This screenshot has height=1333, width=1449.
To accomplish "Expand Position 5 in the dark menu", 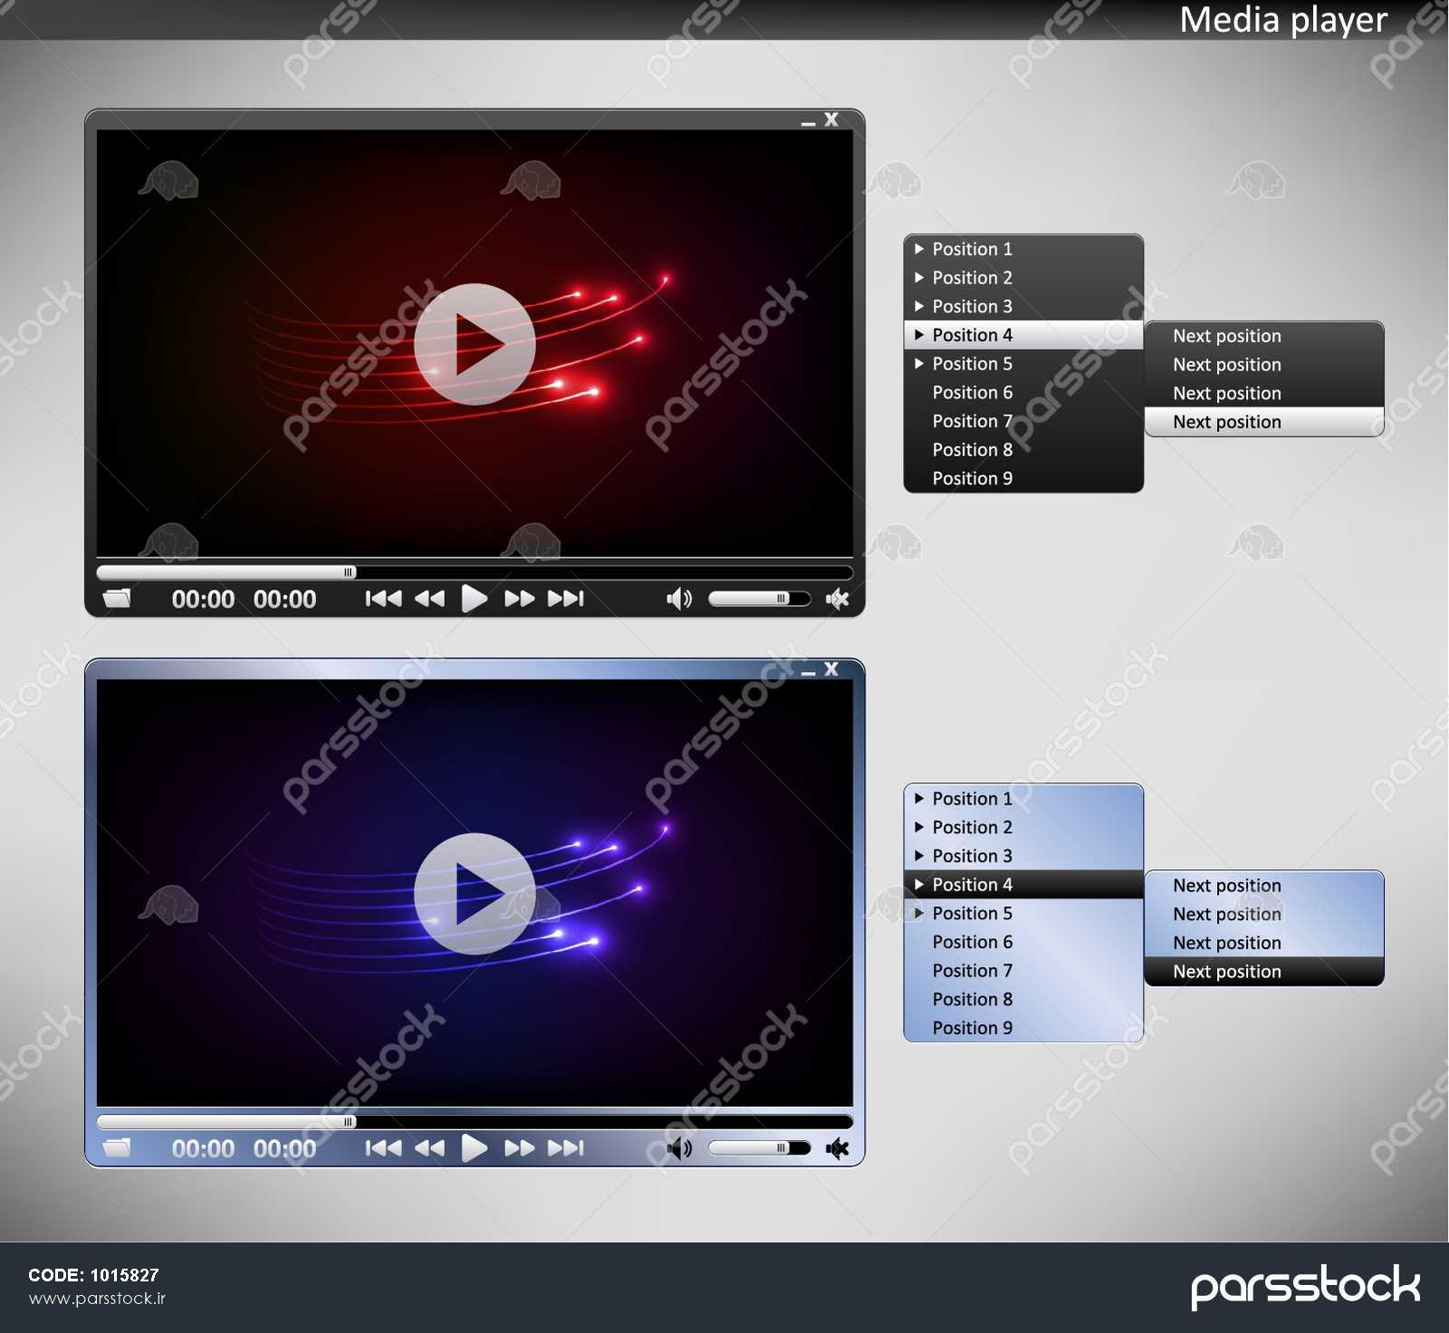I will (971, 364).
